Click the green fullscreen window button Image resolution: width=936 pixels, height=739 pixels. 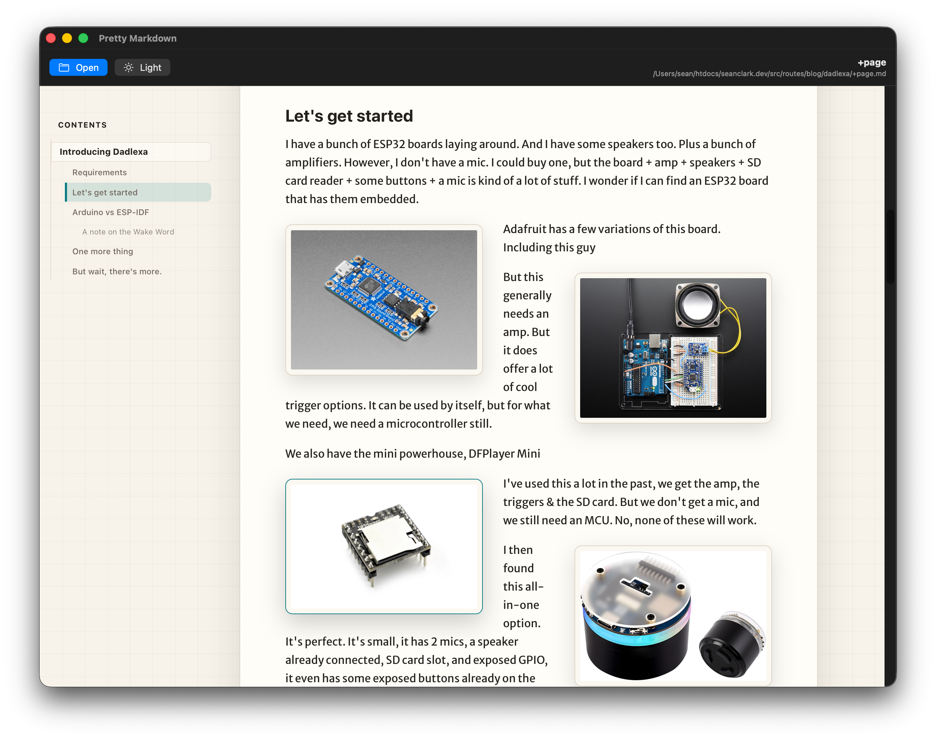[x=83, y=38]
